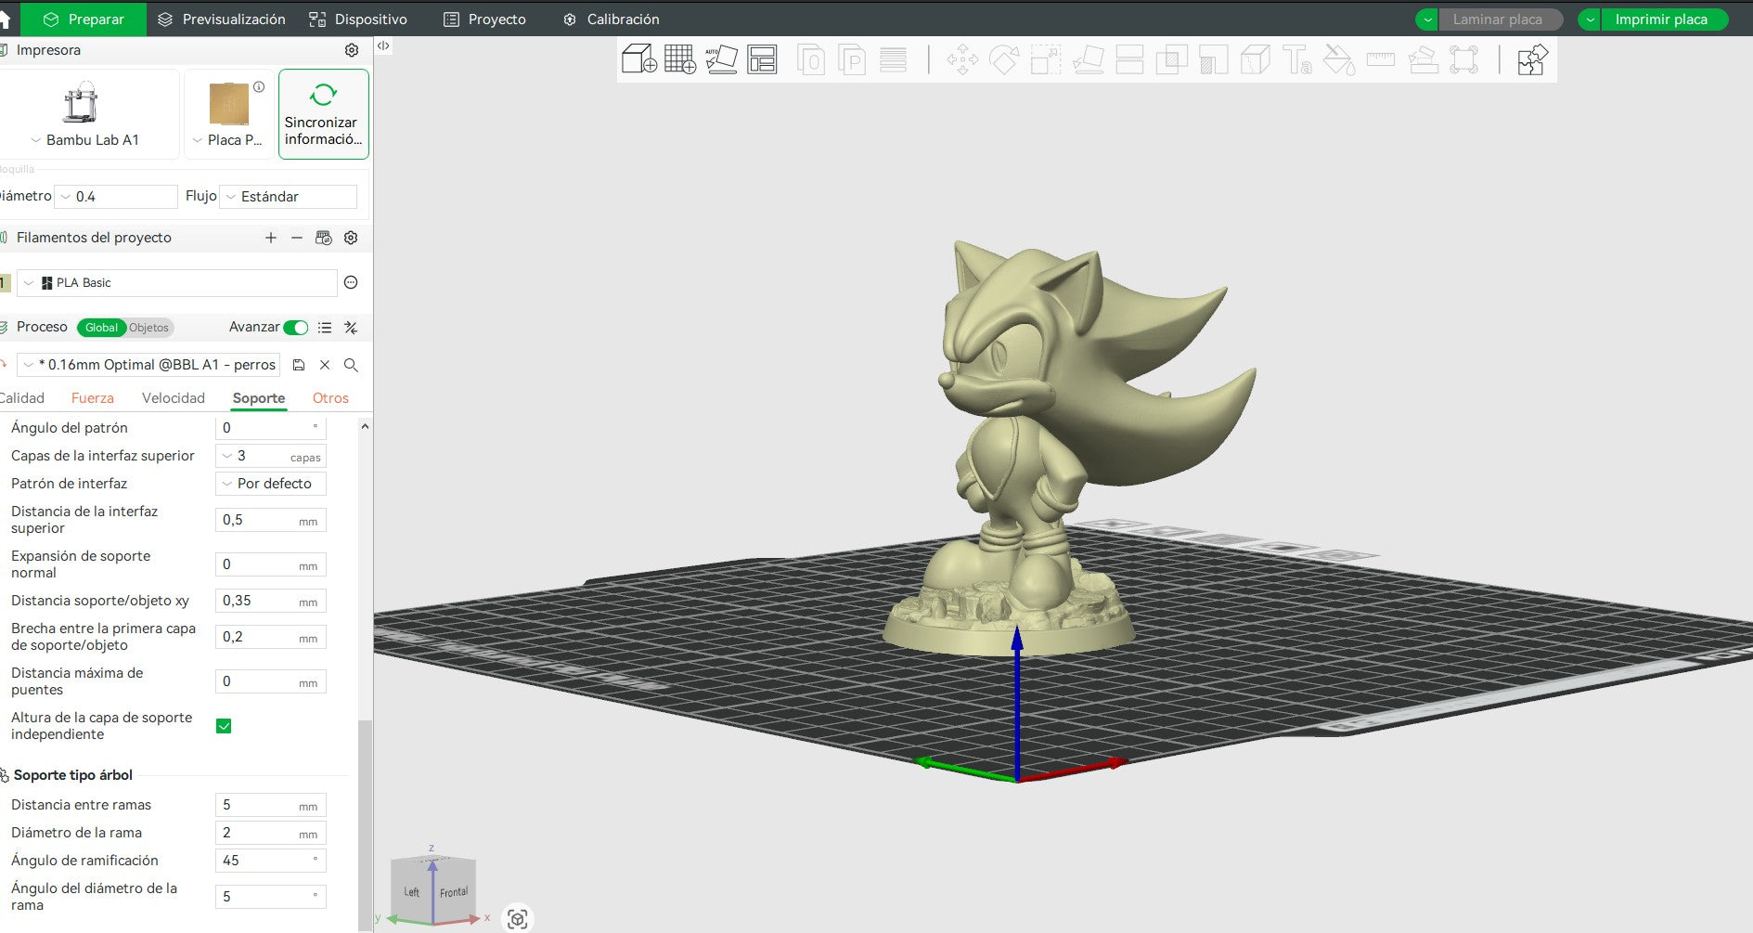Select the Rotate tool
The image size is (1753, 933).
pos(1004,59)
